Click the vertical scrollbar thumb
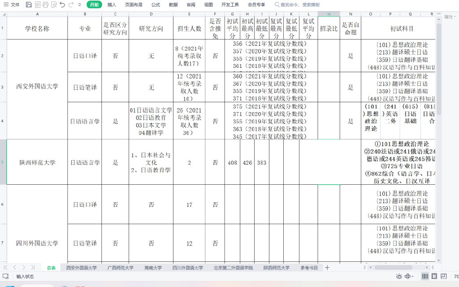Image resolution: width=459 pixels, height=287 pixels. [438, 69]
